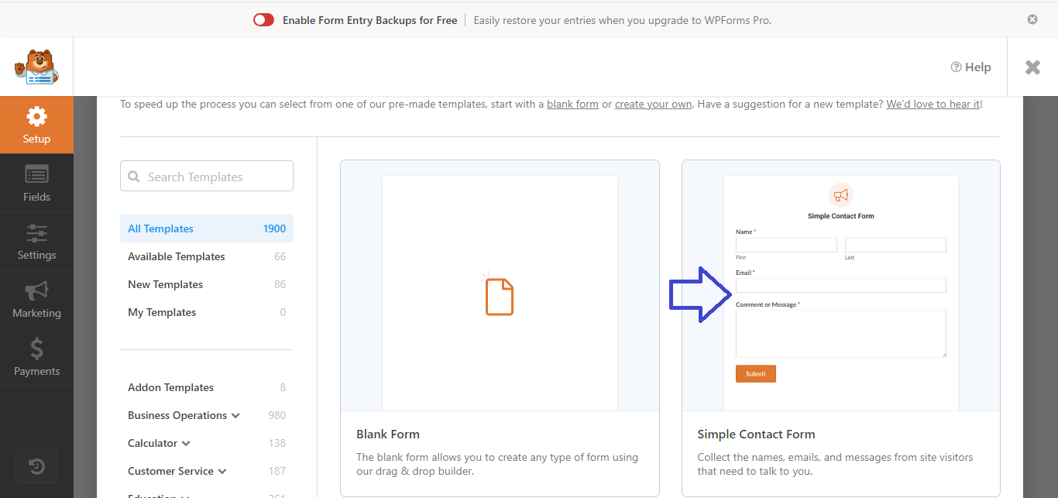Open the Marketing megaphone panel

pos(36,299)
